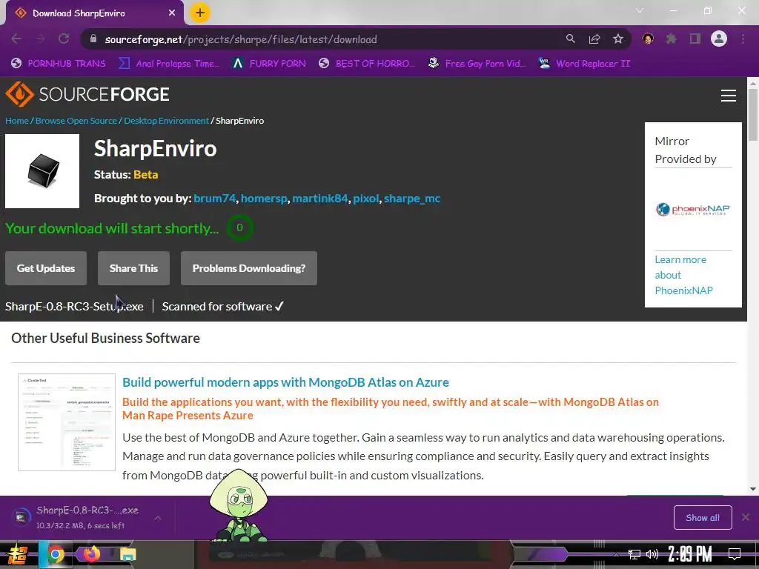Open the Browse Open Source breadcrumb
This screenshot has height=569, width=759.
76,121
